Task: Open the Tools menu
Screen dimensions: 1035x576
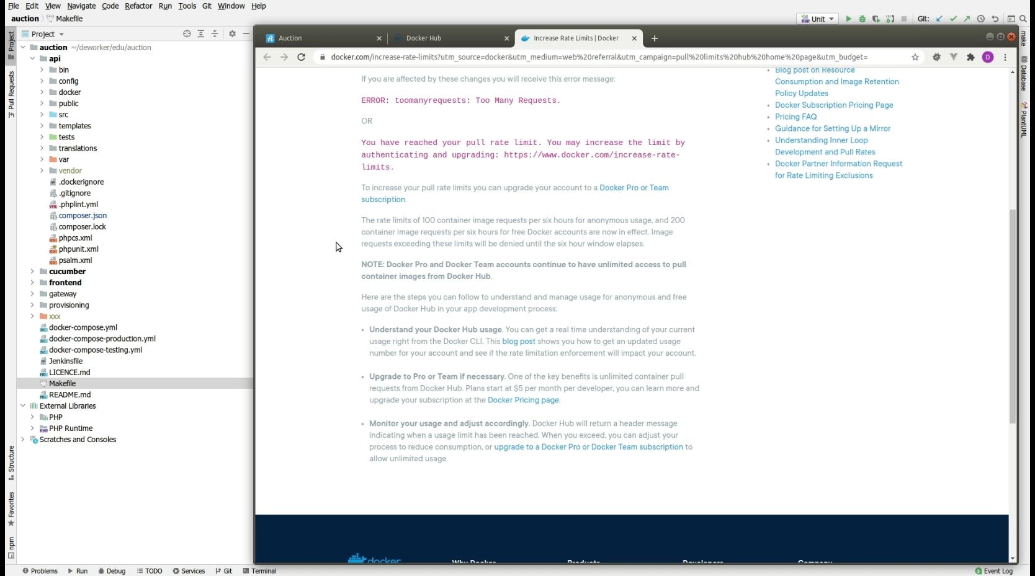Action: pos(187,6)
